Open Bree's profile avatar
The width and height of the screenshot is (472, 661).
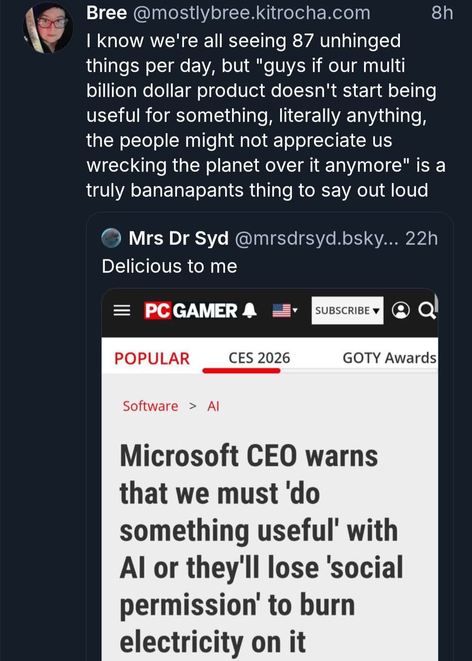(x=48, y=28)
